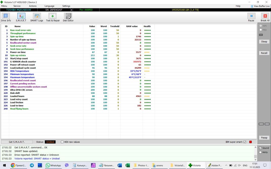
Task: Click the Unideal status indicator
Action: [50, 142]
